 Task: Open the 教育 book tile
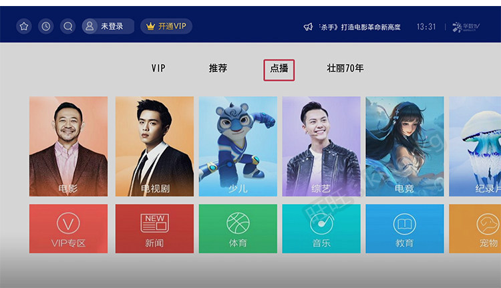[x=405, y=229]
